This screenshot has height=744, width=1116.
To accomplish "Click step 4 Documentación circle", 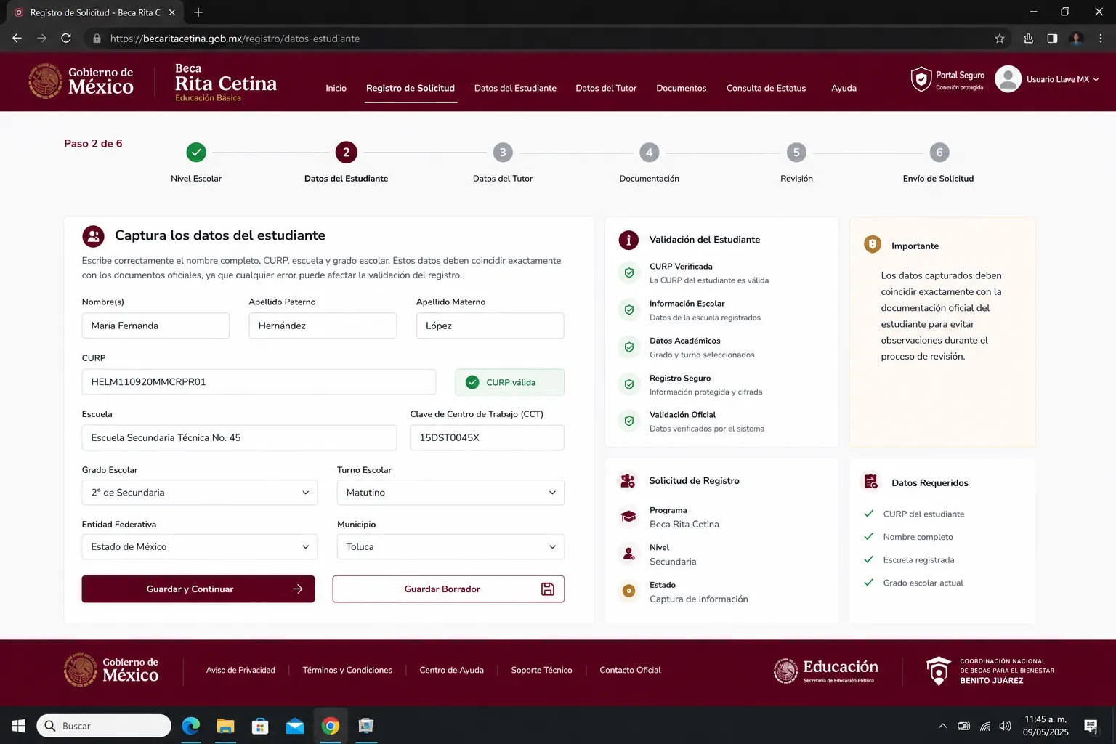I will (649, 153).
